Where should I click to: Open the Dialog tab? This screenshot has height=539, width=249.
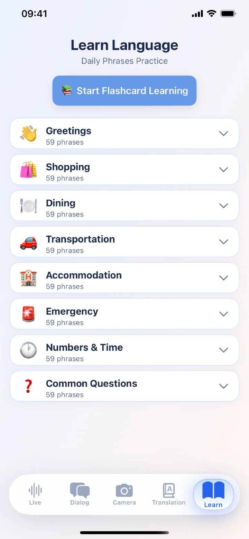pos(80,494)
